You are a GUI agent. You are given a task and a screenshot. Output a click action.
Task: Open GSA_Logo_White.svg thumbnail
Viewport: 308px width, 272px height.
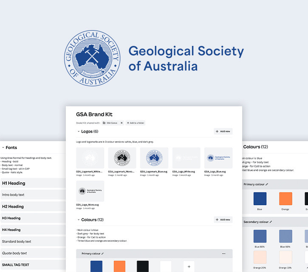pyautogui.click(x=186, y=158)
